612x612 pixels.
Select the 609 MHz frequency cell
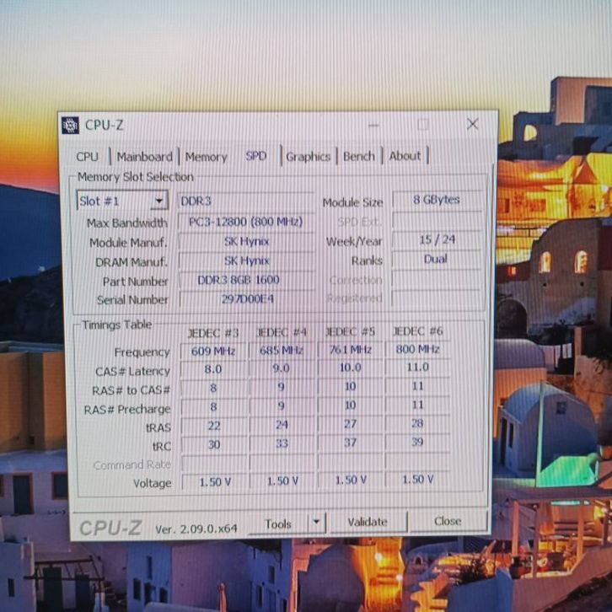(x=213, y=352)
